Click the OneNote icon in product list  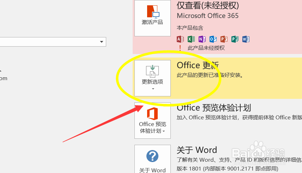(202, 39)
